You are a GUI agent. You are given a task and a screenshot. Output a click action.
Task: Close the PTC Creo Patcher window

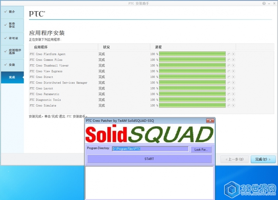[210, 121]
